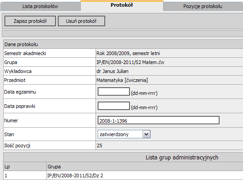The height and width of the screenshot is (180, 243).
Task: Click the Numer field containing 2008-1-1396
Action: (158, 120)
